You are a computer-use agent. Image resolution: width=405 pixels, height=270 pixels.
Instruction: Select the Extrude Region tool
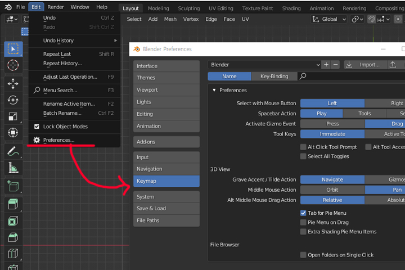13,204
